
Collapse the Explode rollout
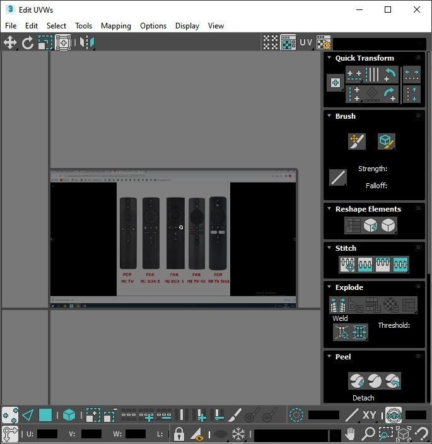(329, 287)
